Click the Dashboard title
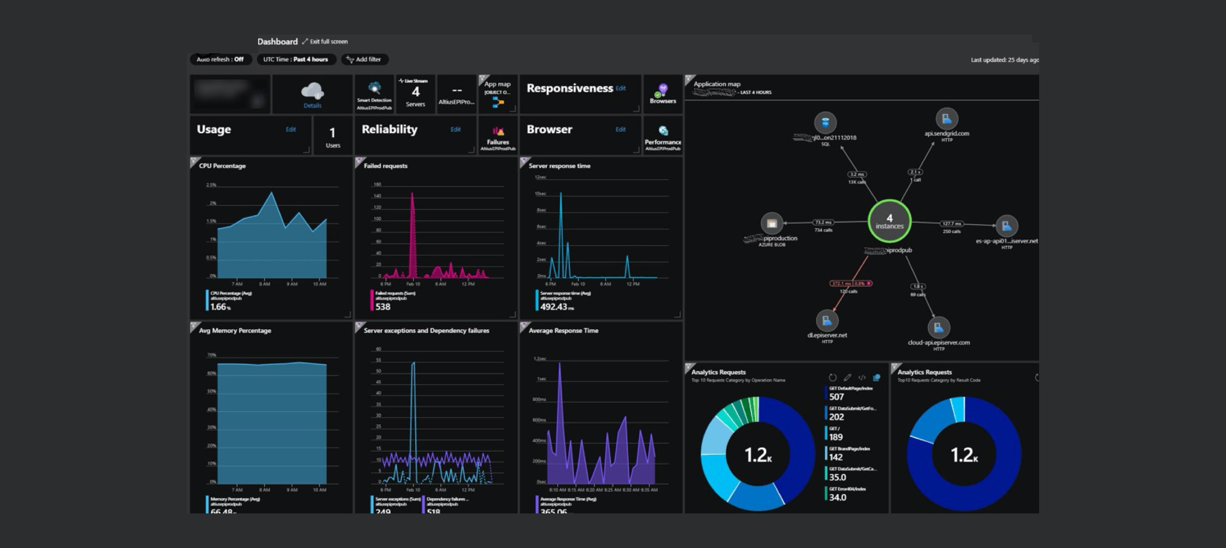 (x=277, y=41)
